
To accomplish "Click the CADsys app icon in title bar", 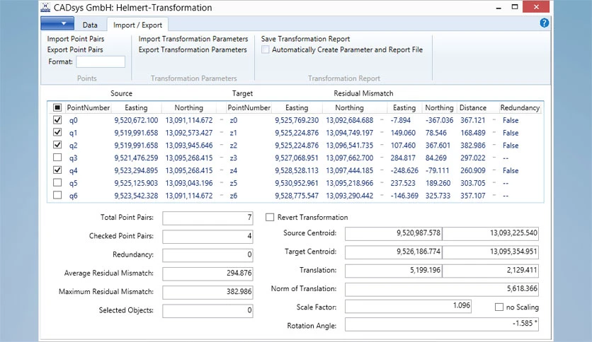I will [45, 7].
